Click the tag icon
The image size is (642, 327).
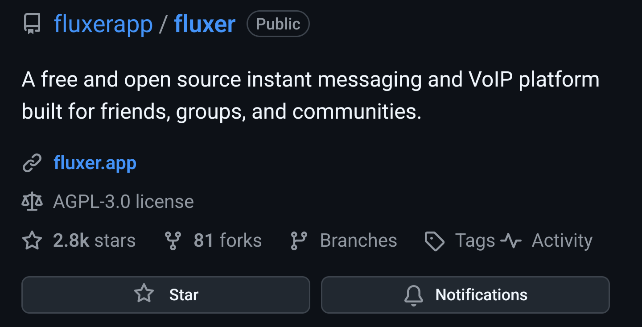point(434,241)
